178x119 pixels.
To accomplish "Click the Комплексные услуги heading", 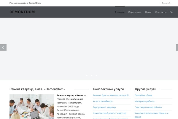I will (108, 89).
